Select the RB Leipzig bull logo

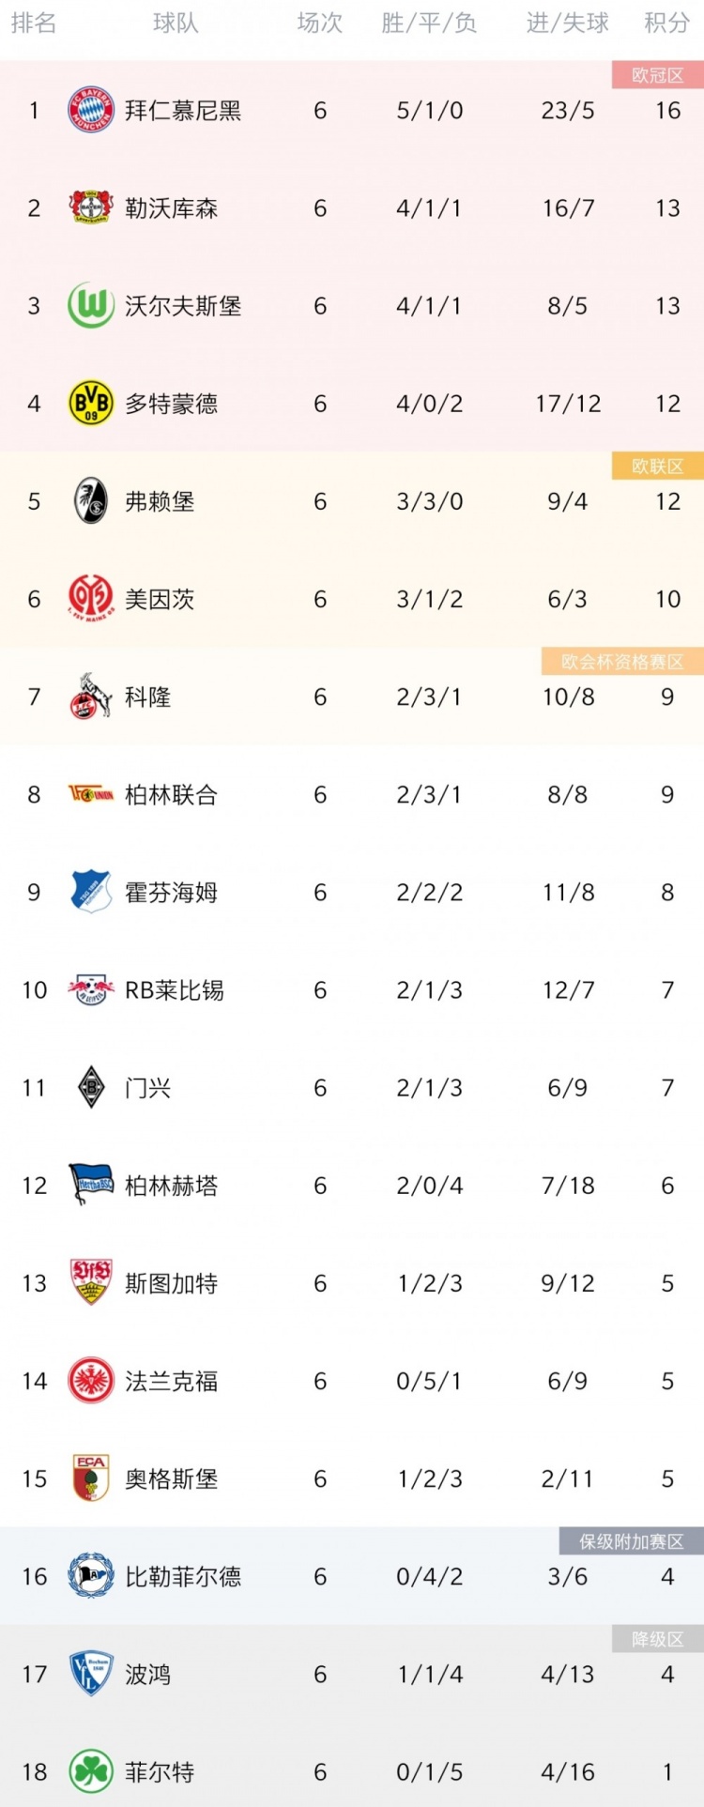tap(91, 989)
